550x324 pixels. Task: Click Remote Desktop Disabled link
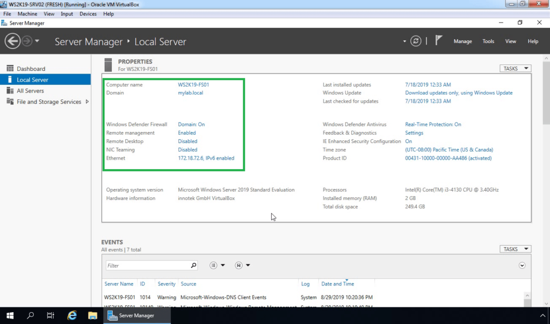pos(187,141)
